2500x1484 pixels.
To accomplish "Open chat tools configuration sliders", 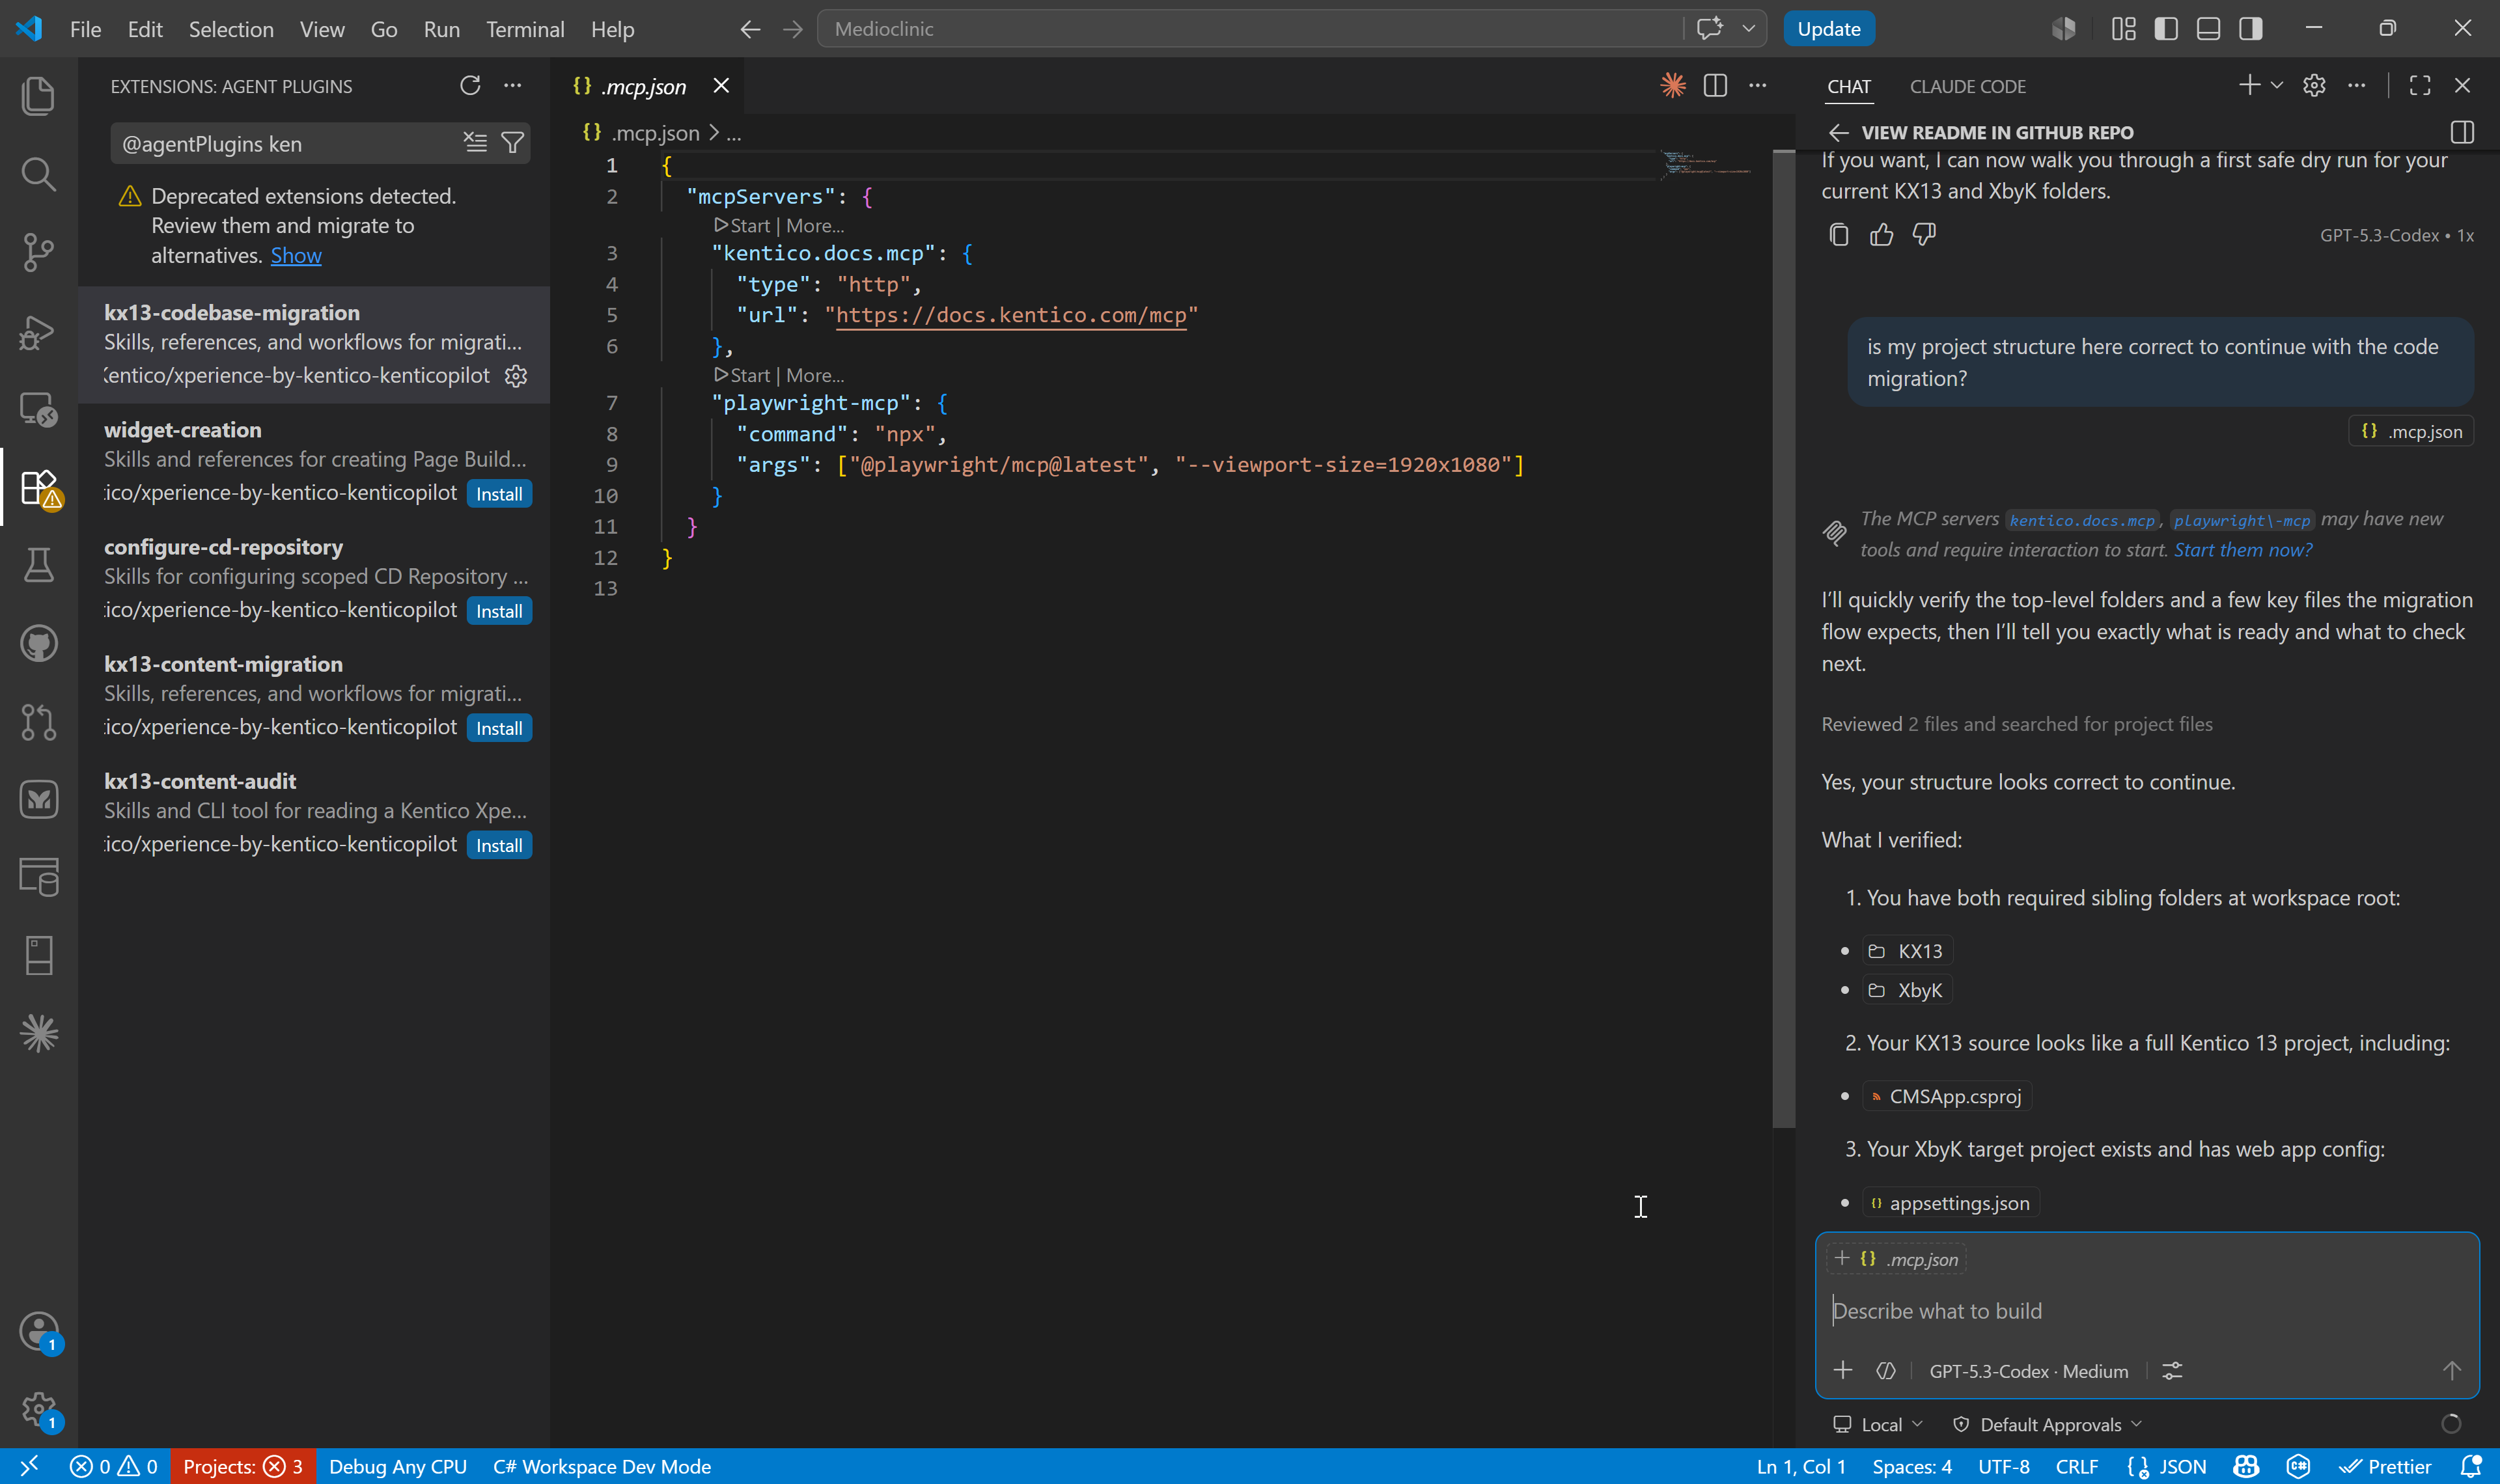I will [2172, 1370].
